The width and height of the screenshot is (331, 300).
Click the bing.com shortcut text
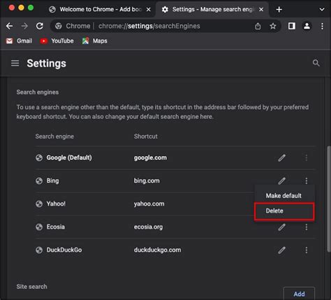(147, 180)
